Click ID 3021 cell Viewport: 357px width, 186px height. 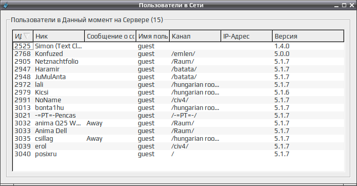tap(23, 116)
